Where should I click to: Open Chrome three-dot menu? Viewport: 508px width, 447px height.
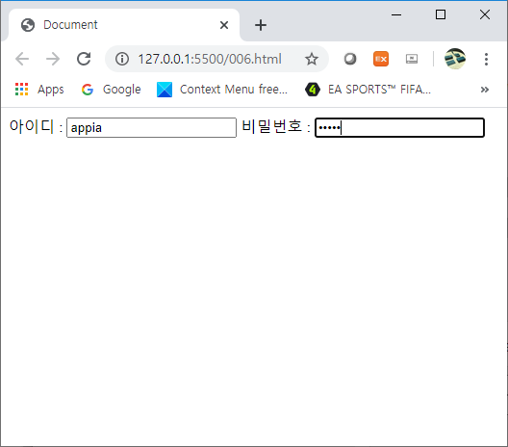pos(486,59)
